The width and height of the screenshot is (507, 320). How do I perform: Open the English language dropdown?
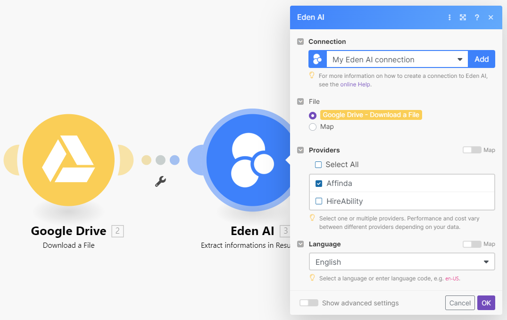(402, 262)
